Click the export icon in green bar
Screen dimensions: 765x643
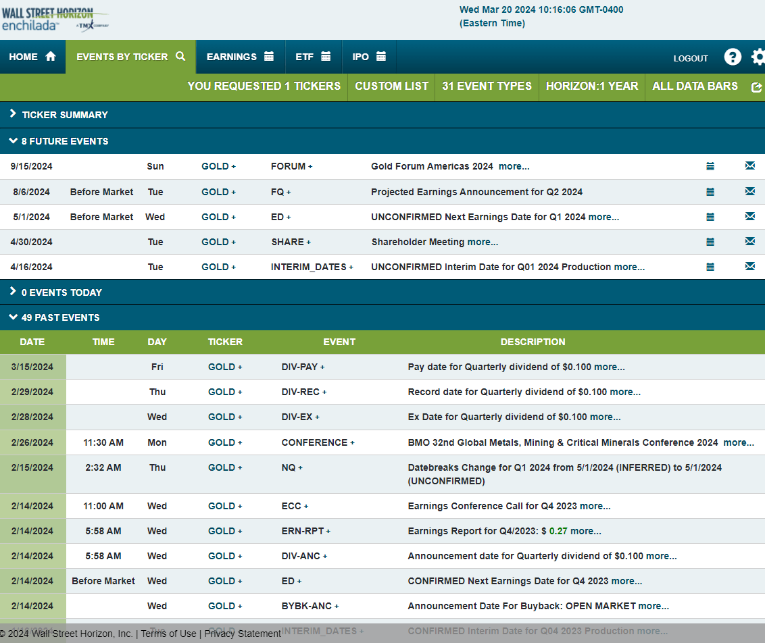[756, 87]
